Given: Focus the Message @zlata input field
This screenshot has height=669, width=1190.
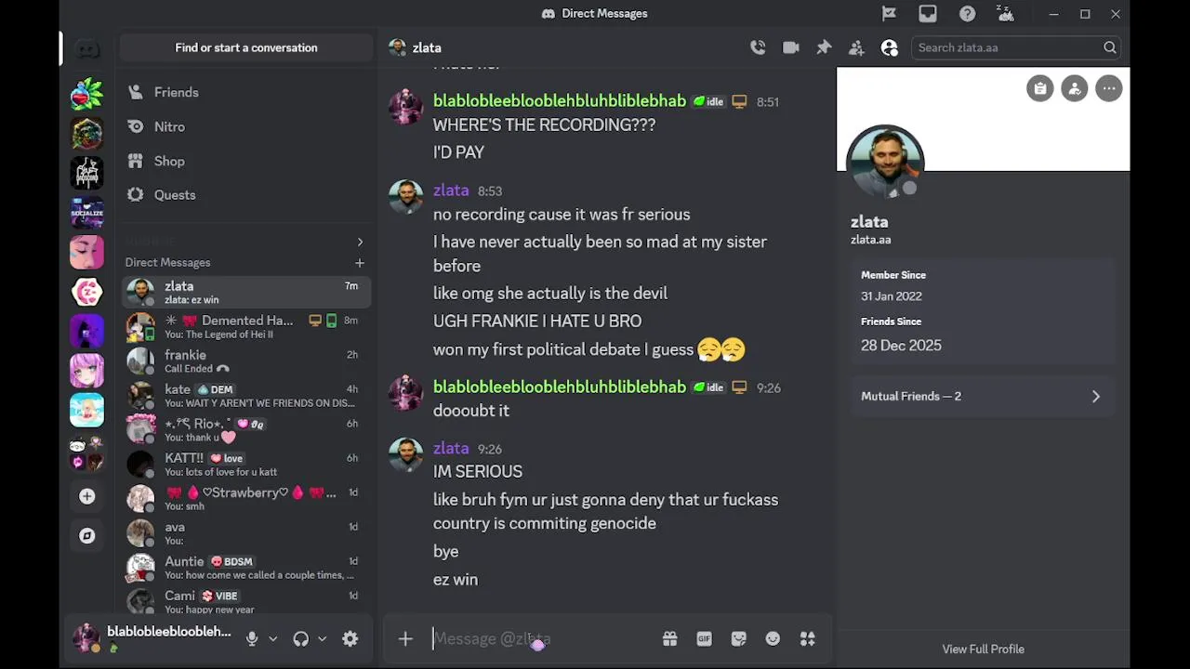Looking at the screenshot, I should [x=539, y=638].
